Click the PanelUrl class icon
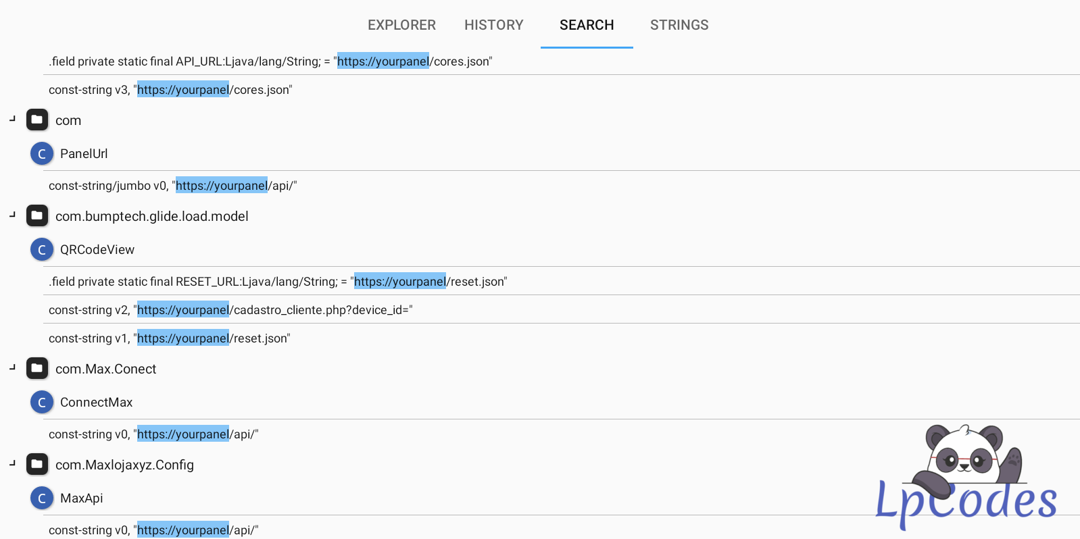The image size is (1080, 539). click(x=42, y=154)
